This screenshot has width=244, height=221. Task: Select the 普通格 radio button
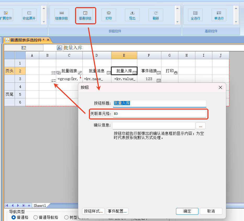(14, 217)
